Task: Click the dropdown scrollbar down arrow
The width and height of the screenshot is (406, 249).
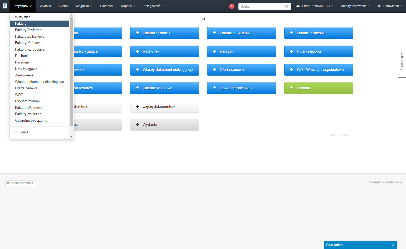Action: click(x=71, y=136)
